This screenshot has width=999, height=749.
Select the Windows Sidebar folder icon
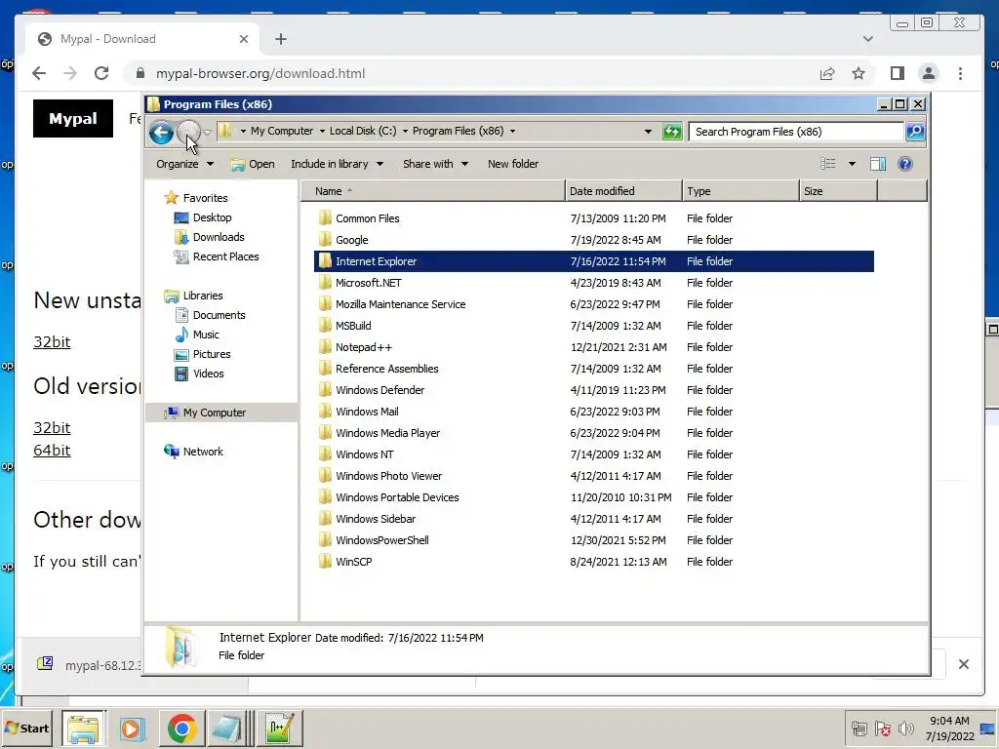(325, 519)
